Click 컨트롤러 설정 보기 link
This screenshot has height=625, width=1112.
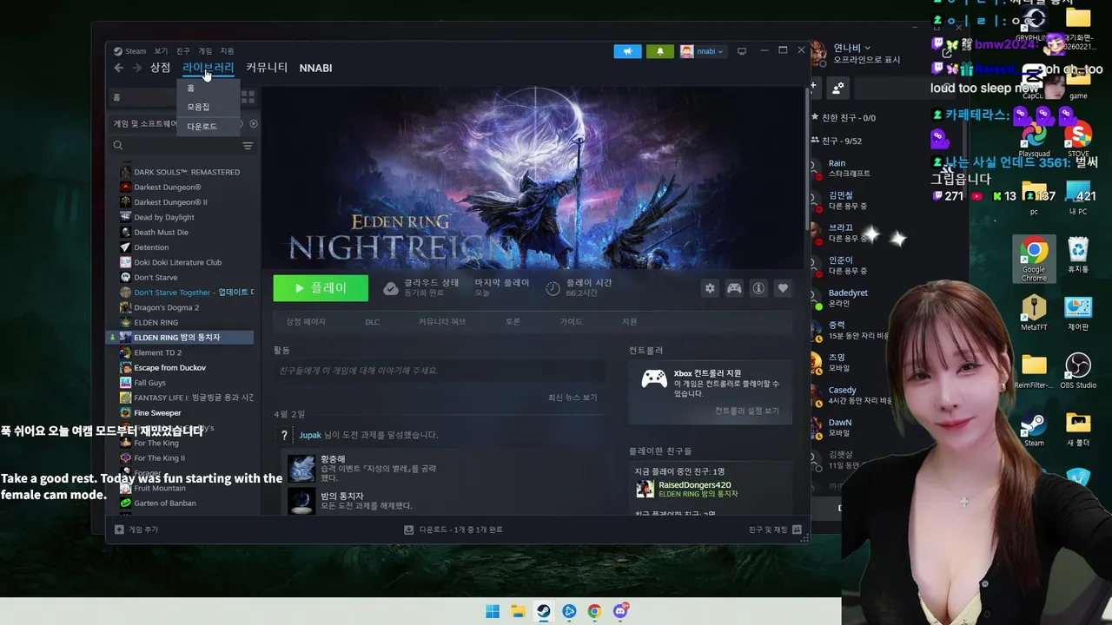[747, 411]
